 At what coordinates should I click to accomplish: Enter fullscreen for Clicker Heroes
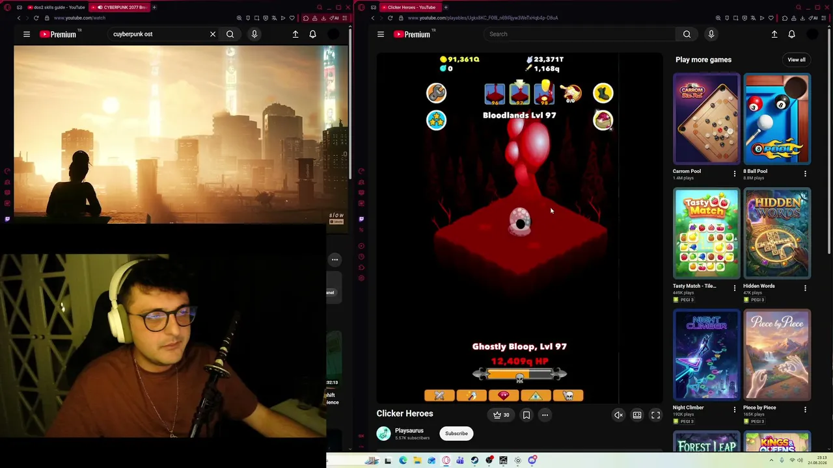point(655,415)
